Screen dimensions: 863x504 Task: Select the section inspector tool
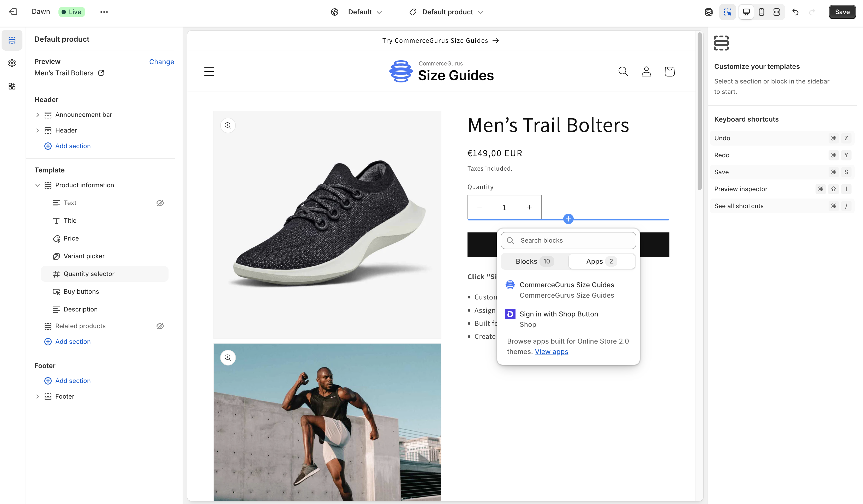point(728,12)
